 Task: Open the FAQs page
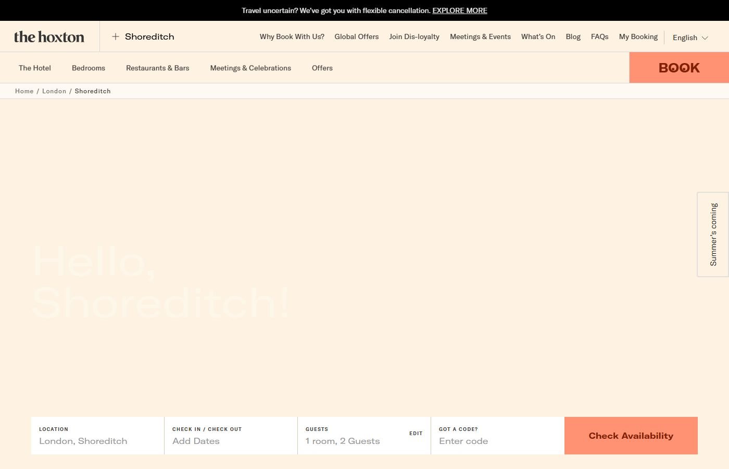600,36
